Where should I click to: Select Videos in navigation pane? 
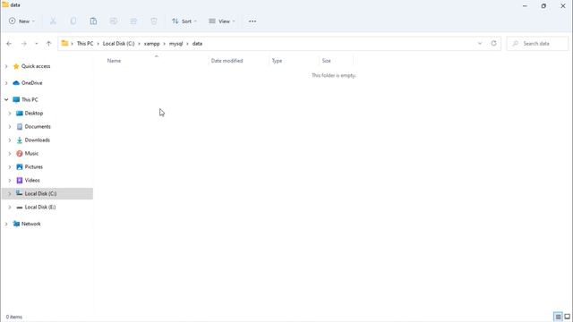click(32, 181)
